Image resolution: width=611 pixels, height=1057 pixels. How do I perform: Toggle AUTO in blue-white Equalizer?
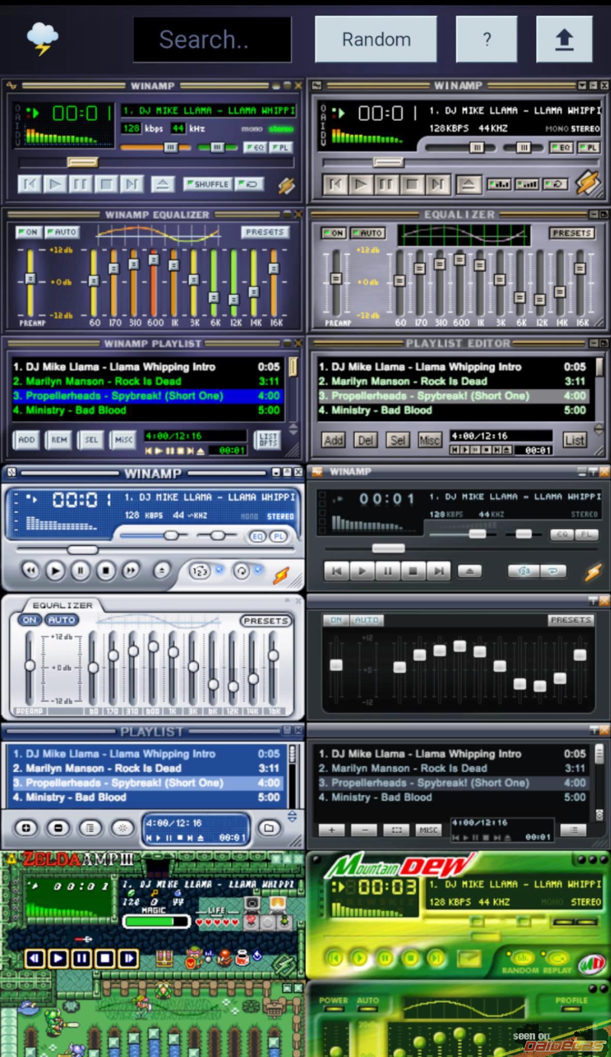tap(61, 620)
